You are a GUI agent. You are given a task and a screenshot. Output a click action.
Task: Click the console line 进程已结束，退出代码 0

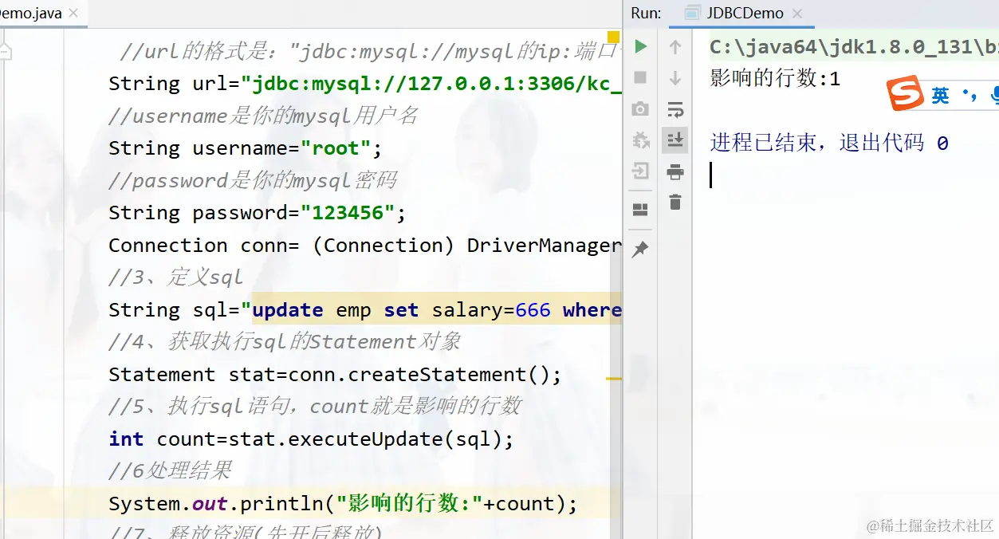[x=829, y=143]
